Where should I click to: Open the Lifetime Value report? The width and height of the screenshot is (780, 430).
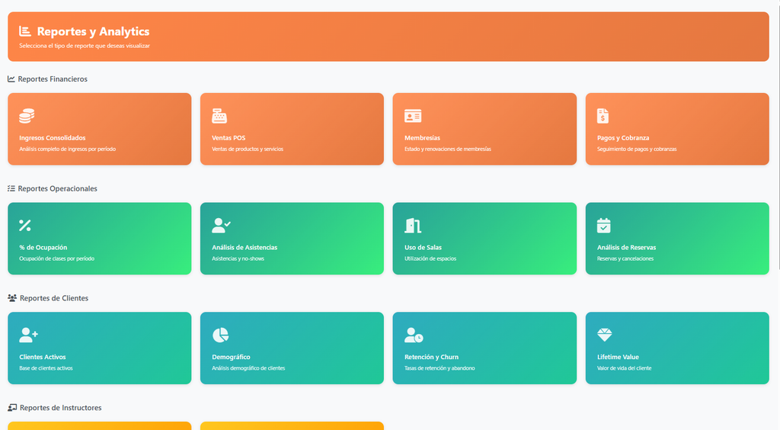coord(677,348)
